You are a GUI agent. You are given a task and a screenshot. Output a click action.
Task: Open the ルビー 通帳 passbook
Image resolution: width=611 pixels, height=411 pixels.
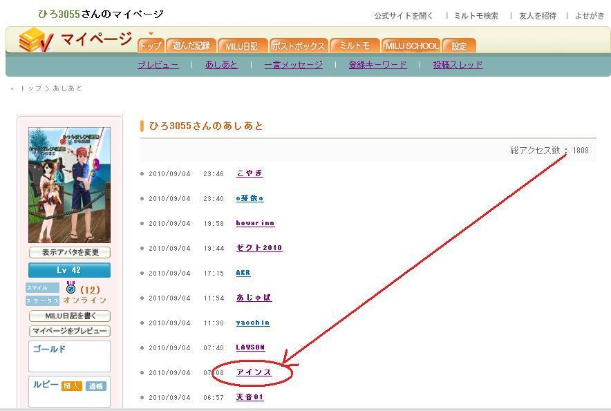(x=95, y=386)
